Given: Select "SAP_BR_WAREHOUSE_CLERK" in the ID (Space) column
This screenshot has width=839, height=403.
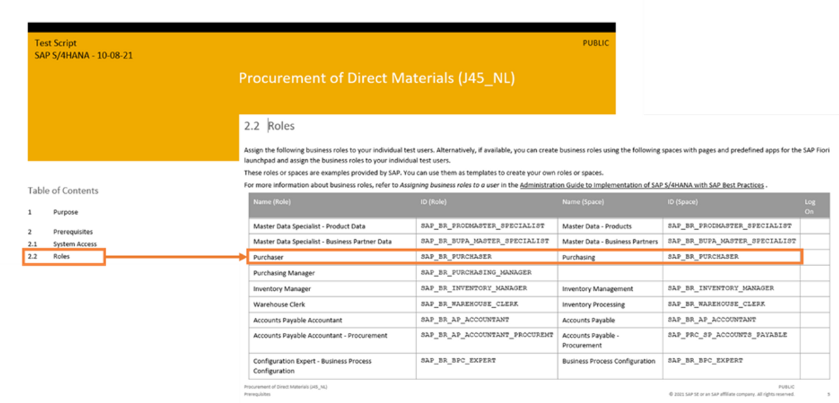Looking at the screenshot, I should (x=716, y=304).
